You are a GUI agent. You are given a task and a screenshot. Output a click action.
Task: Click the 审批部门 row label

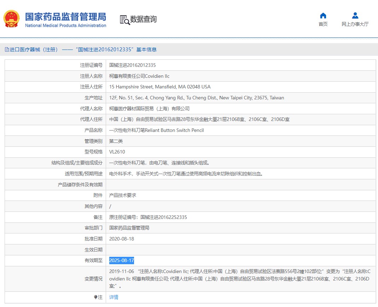[x=94, y=228]
